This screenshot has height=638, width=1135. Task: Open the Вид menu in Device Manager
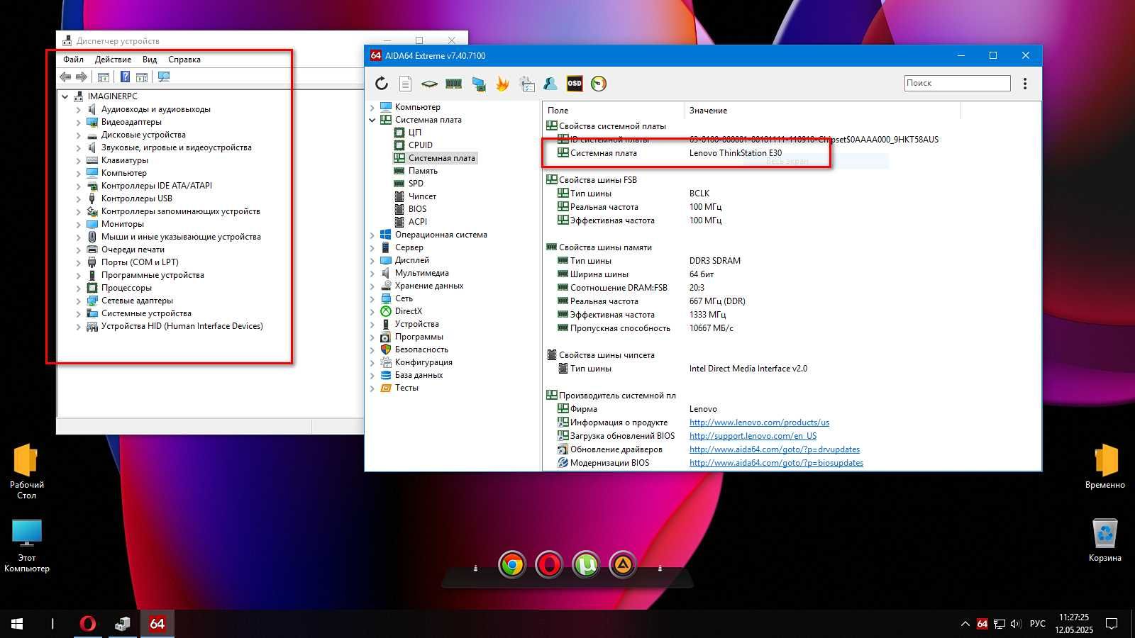coord(150,60)
